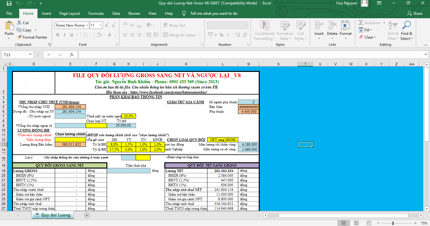Click the Save icon in title bar
430x226 pixels.
coord(9,3)
